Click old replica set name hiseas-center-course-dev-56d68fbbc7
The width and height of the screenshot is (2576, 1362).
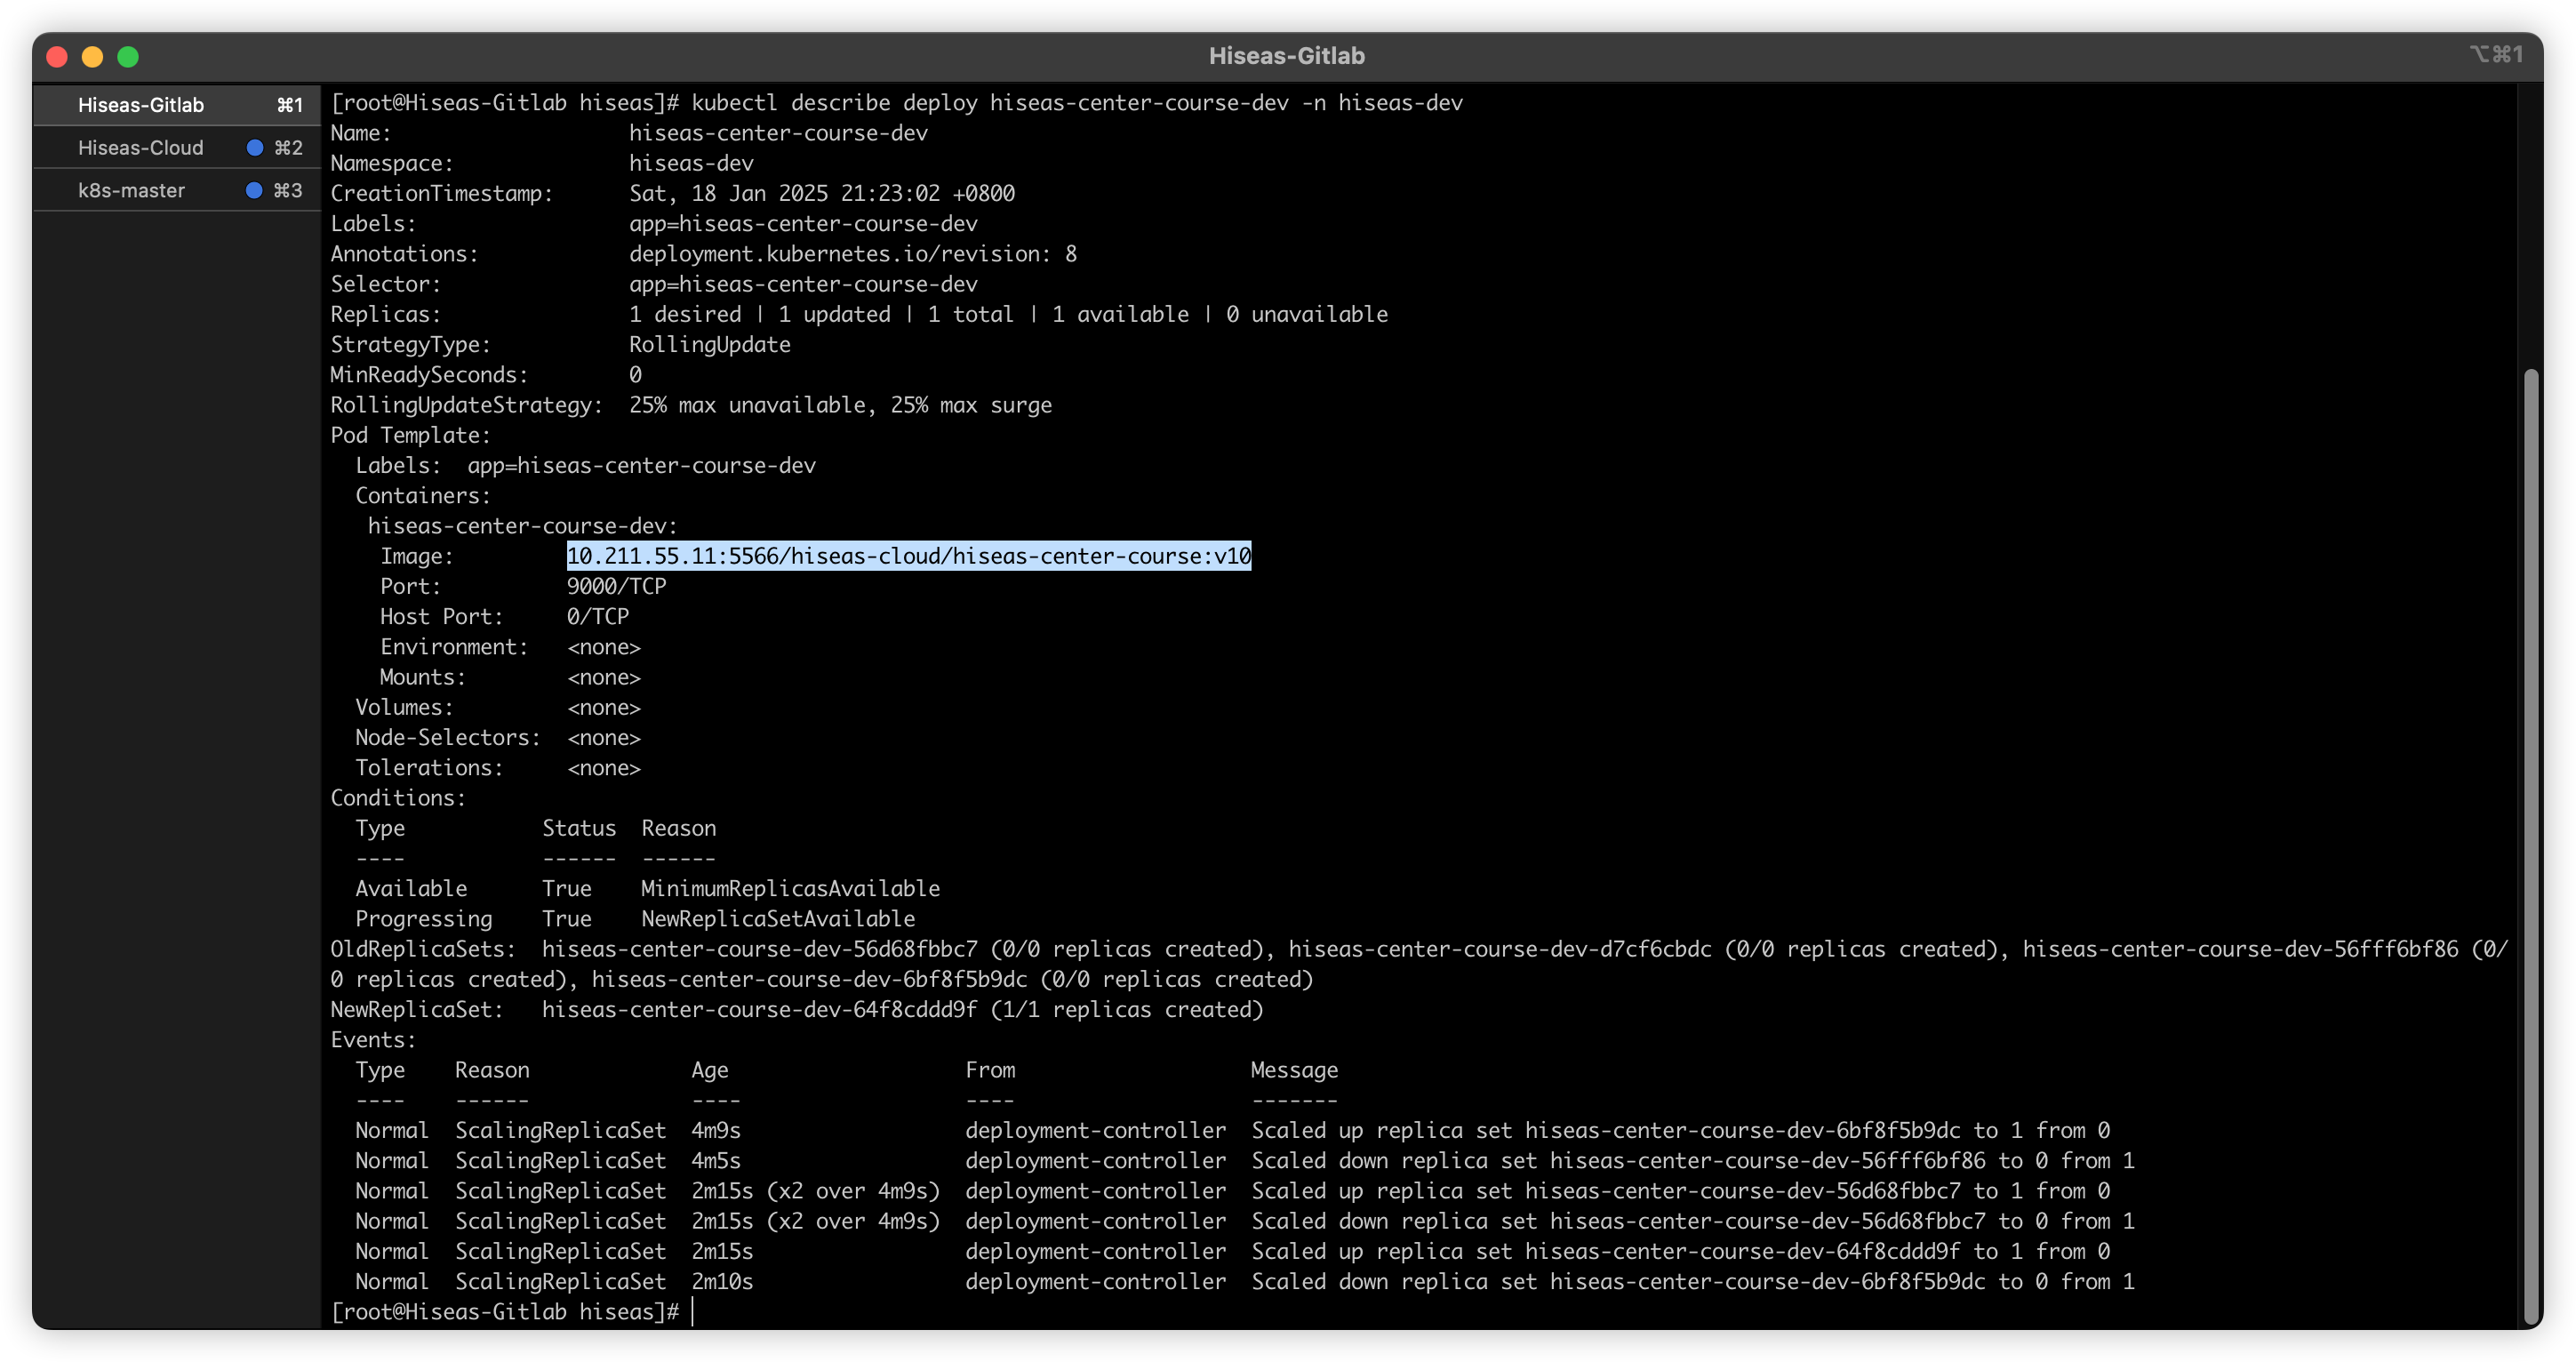(759, 949)
